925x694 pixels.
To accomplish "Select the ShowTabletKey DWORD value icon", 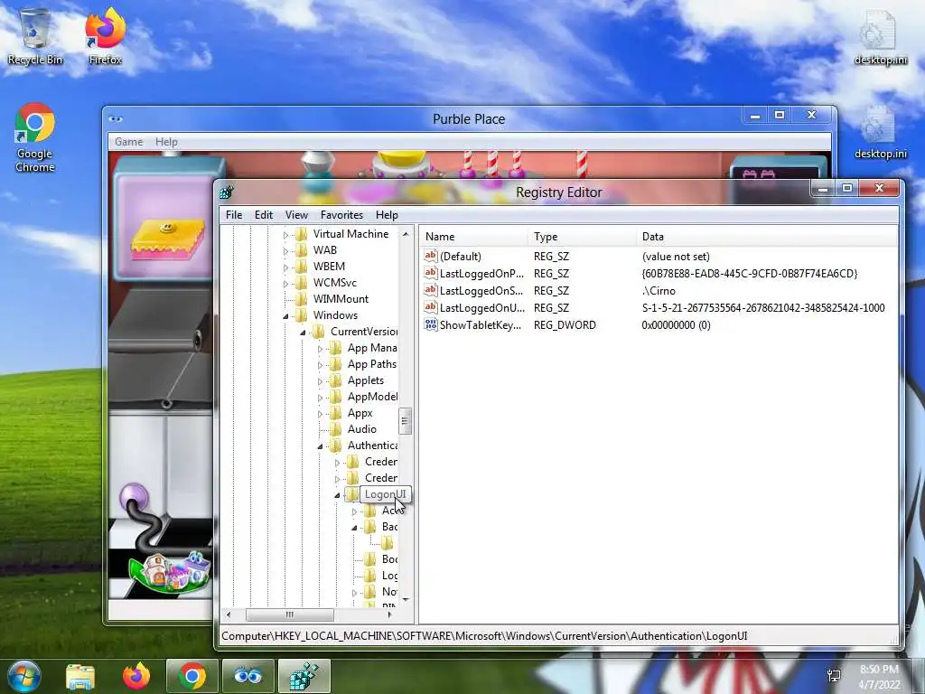I will click(x=431, y=324).
